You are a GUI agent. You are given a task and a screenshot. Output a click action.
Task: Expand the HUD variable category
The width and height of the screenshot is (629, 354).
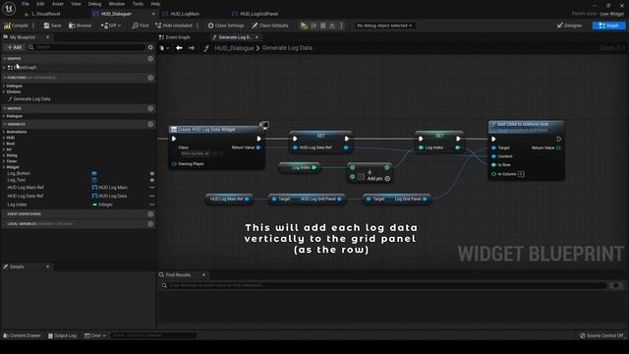pos(4,138)
